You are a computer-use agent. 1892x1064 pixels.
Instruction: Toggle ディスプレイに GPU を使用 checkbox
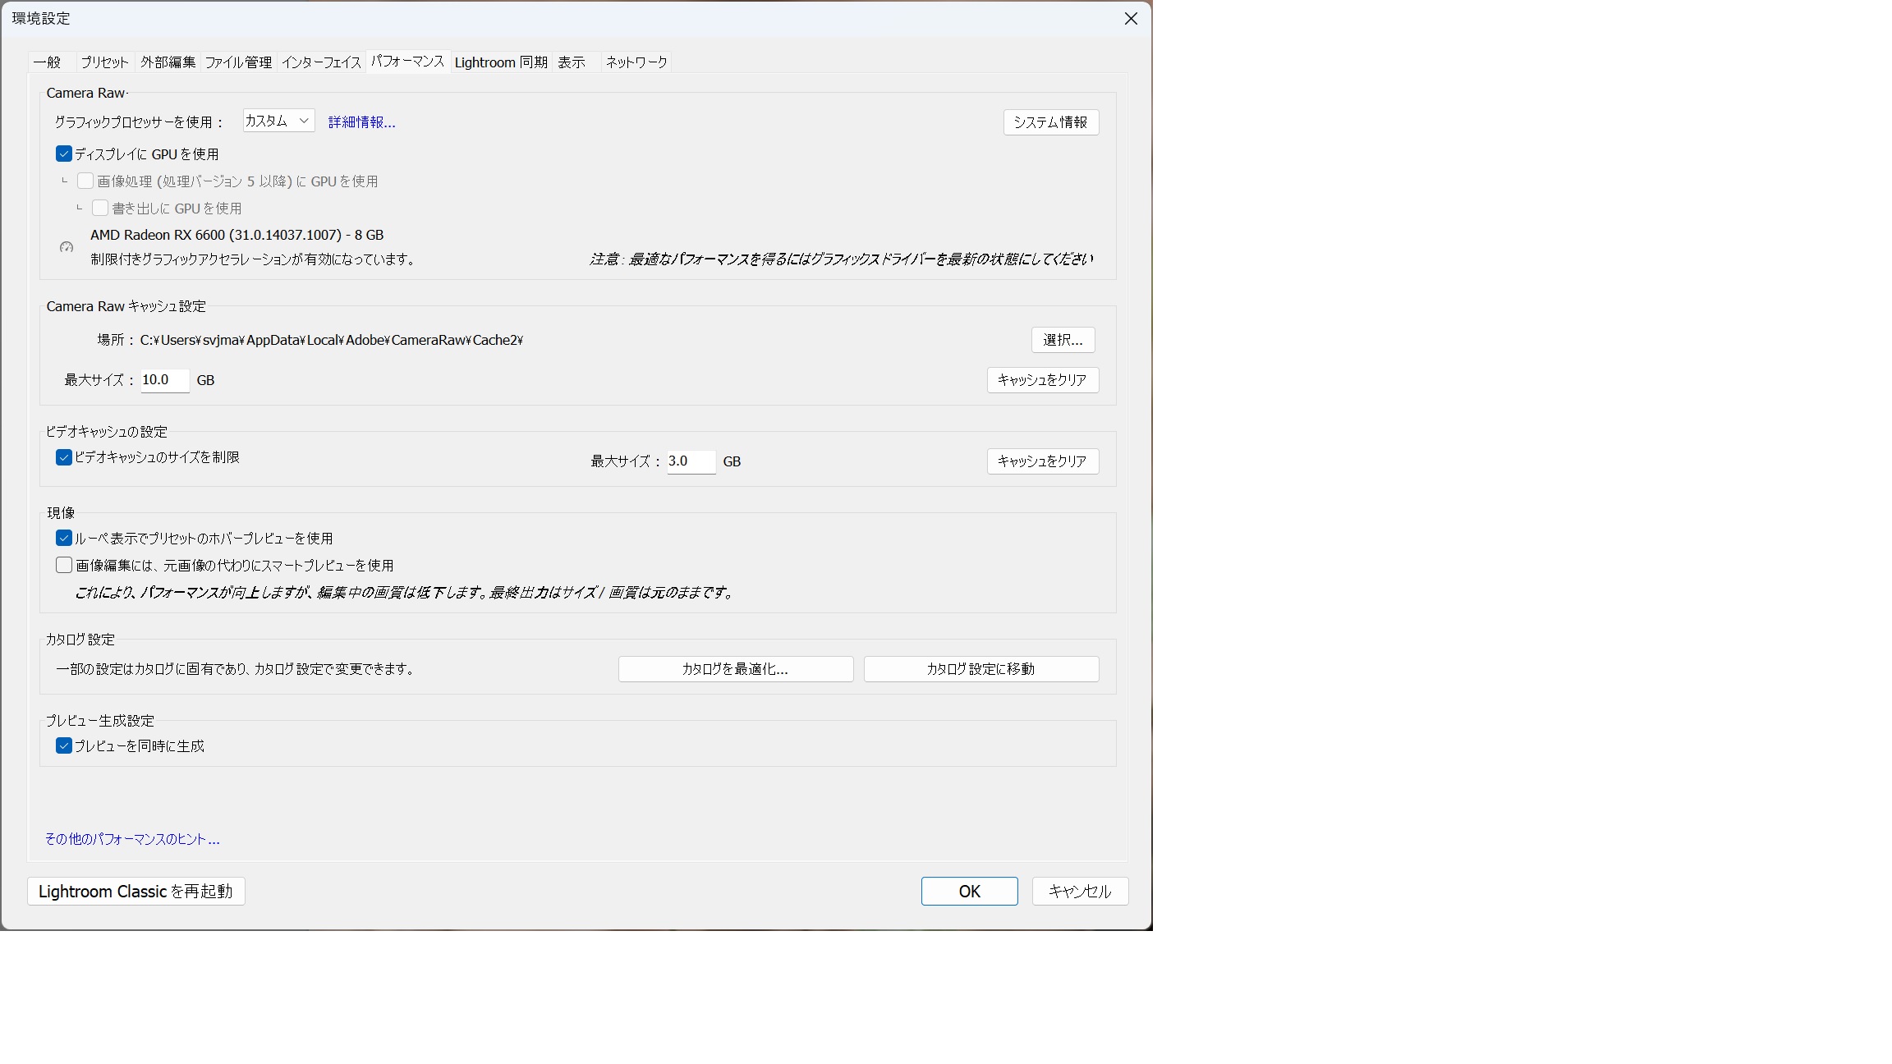[64, 154]
